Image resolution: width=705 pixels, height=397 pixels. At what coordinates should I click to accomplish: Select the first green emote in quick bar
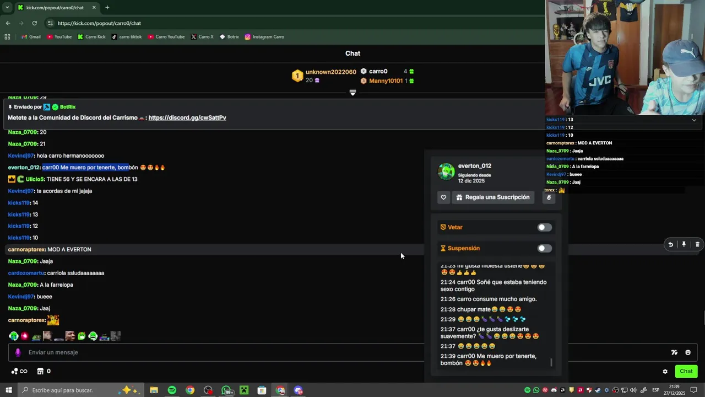click(x=14, y=336)
